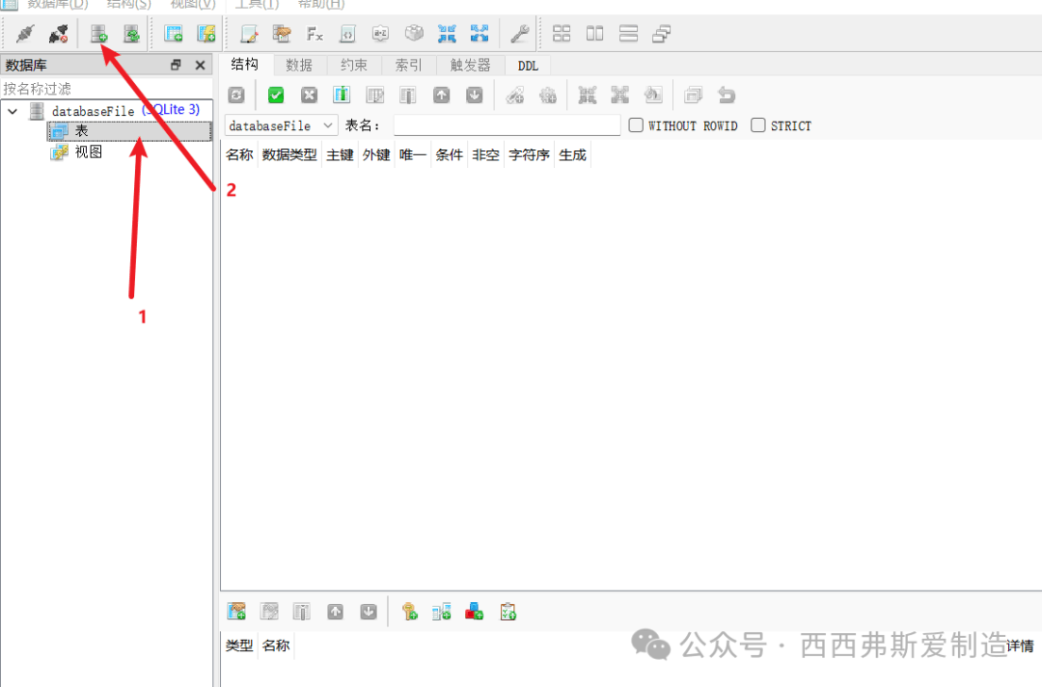Screen dimensions: 1042x687
Task: Open the wrench configuration icon
Action: click(x=519, y=34)
